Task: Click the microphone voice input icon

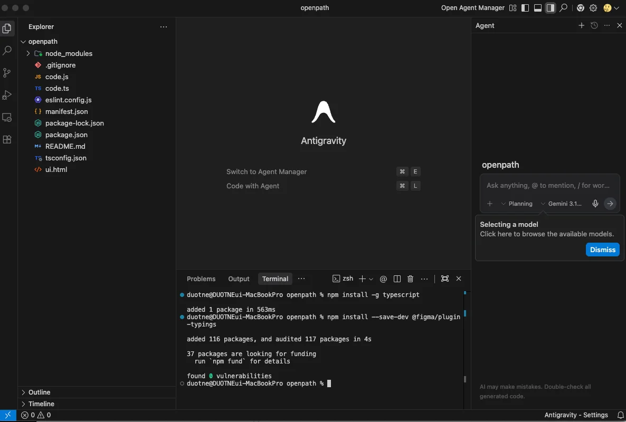Action: [x=595, y=204]
